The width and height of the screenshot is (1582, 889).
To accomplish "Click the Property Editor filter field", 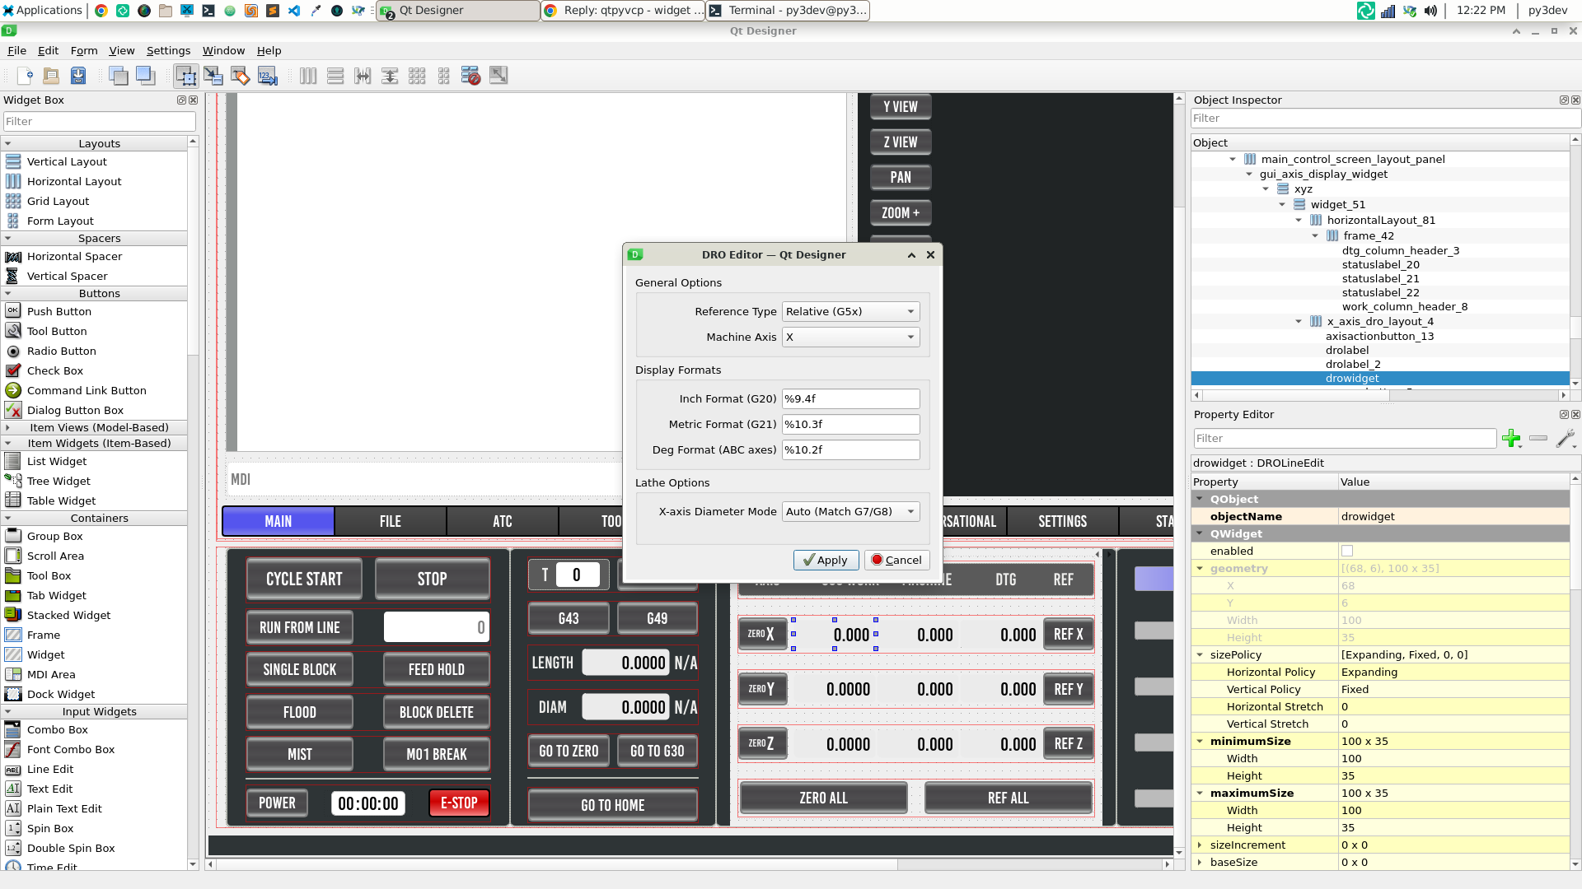I will pos(1345,439).
